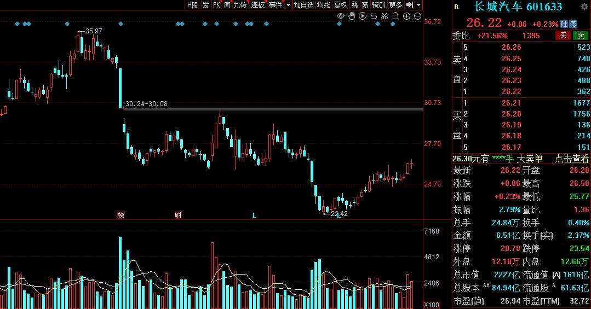Expand the last dropdown arrow in toolbar

coord(419,5)
